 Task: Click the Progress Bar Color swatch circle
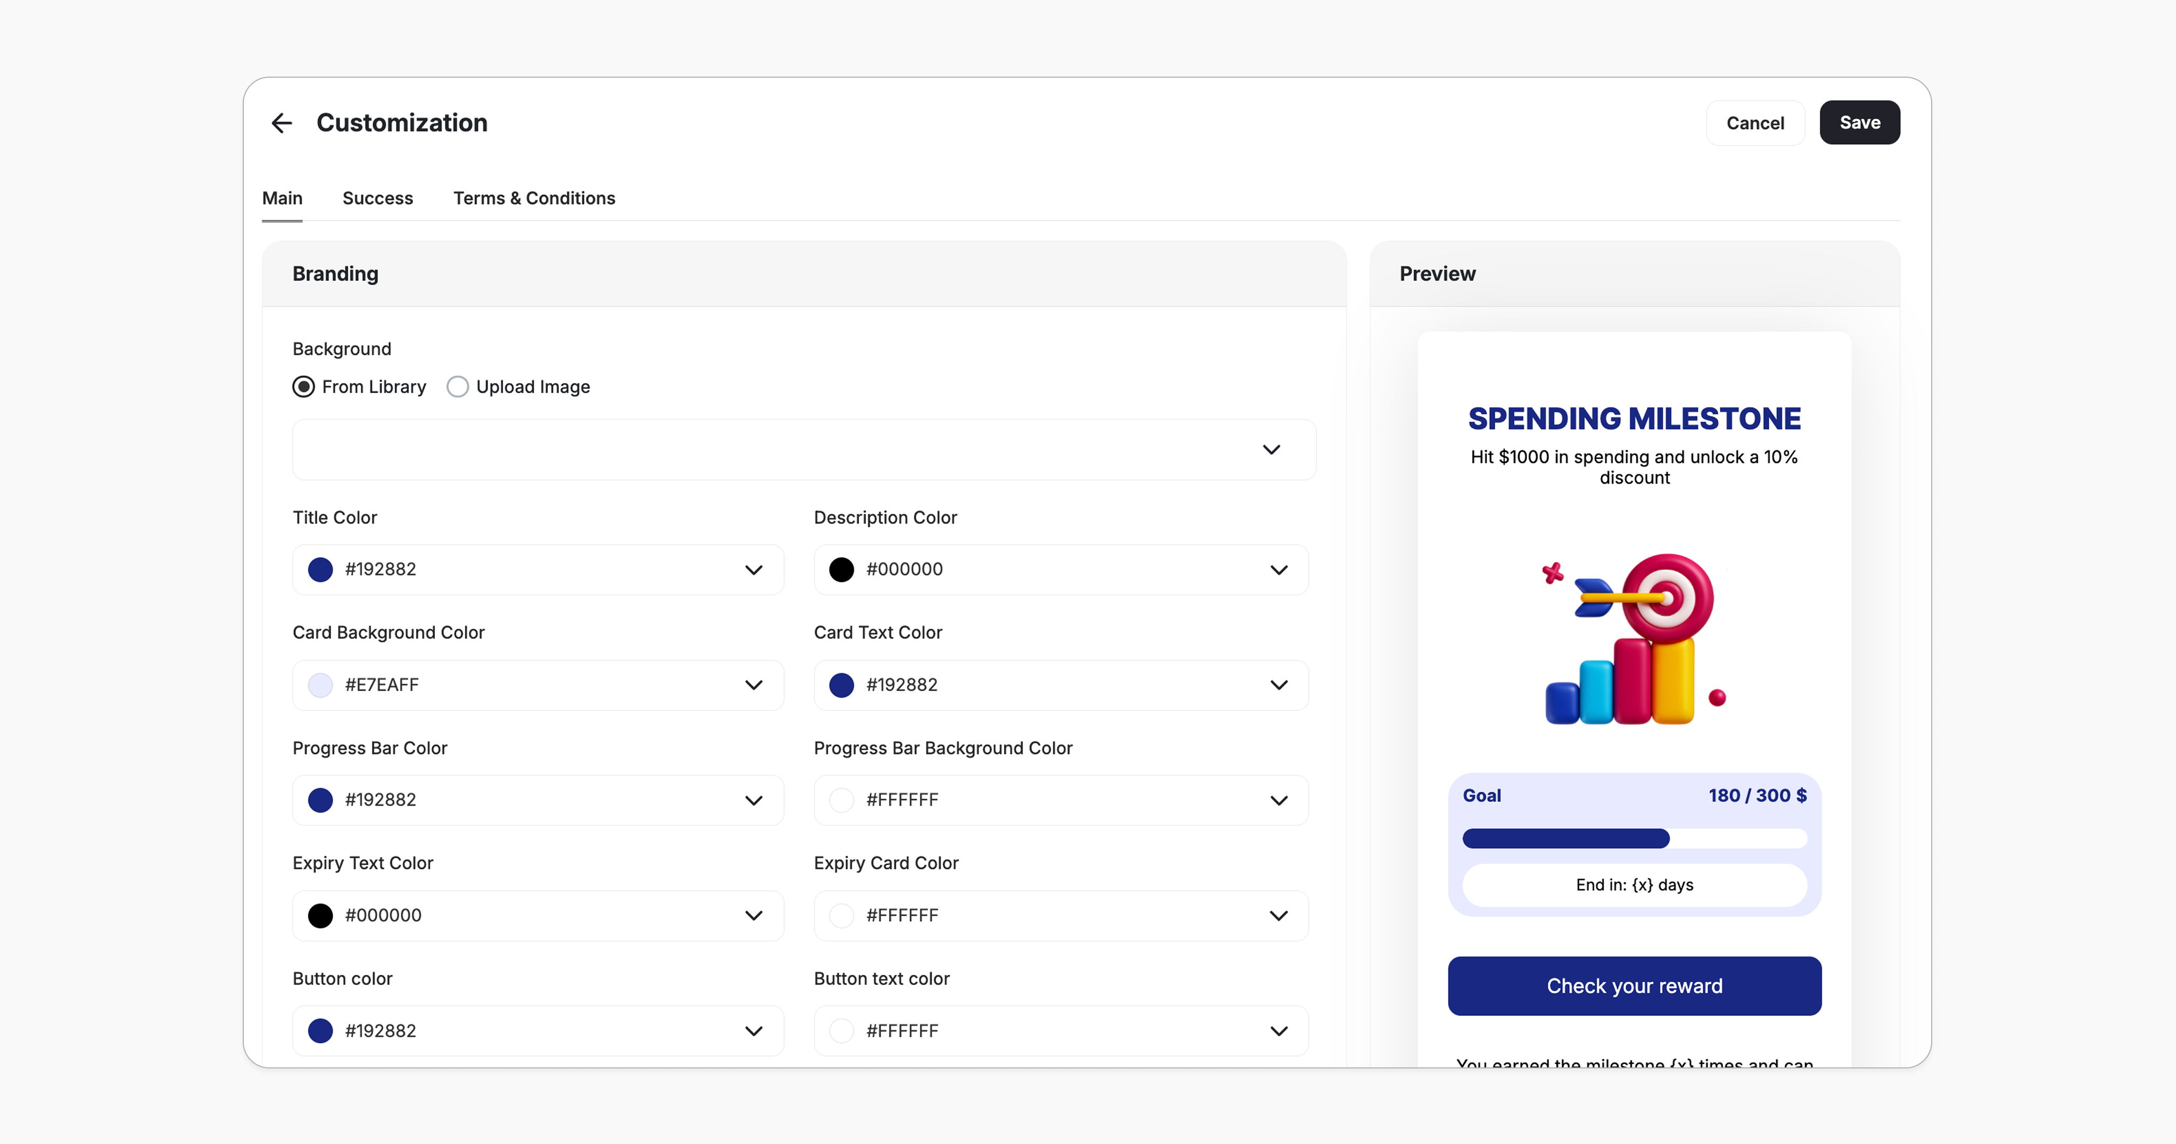point(320,800)
